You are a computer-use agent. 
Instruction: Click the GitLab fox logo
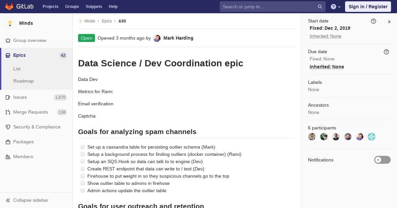(x=9, y=7)
